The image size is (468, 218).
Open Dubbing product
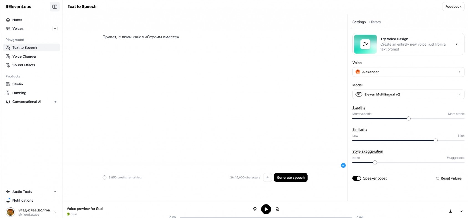31,93
